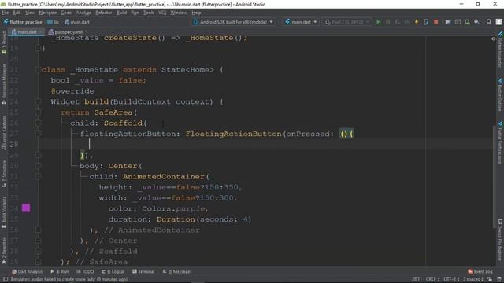The image size is (504, 283).
Task: Run the app with the green play icon
Action: (x=379, y=22)
